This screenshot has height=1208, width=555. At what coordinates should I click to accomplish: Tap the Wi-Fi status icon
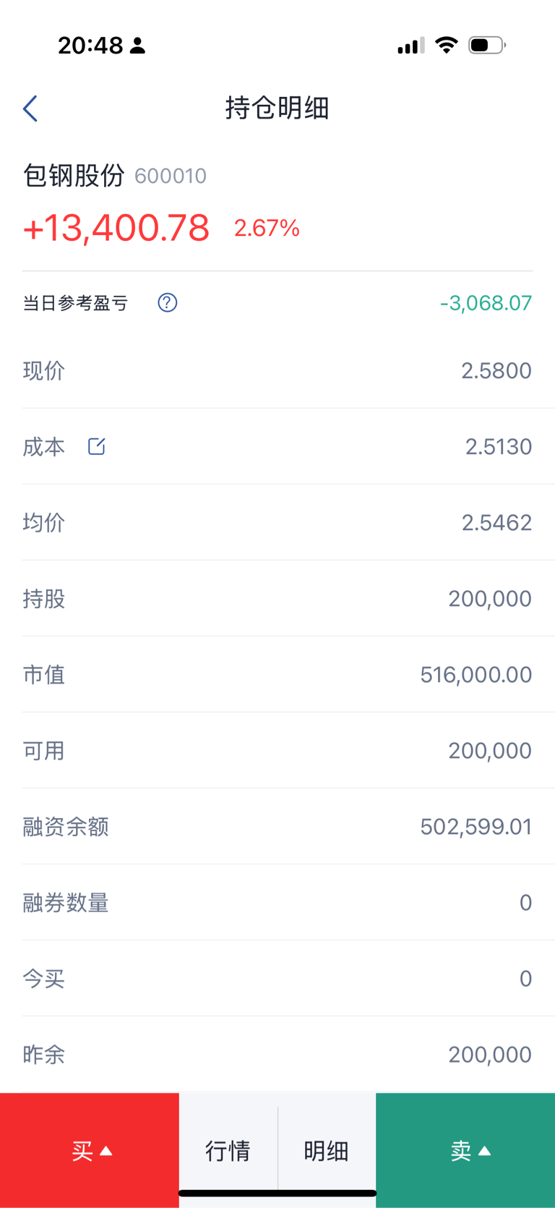click(x=447, y=46)
